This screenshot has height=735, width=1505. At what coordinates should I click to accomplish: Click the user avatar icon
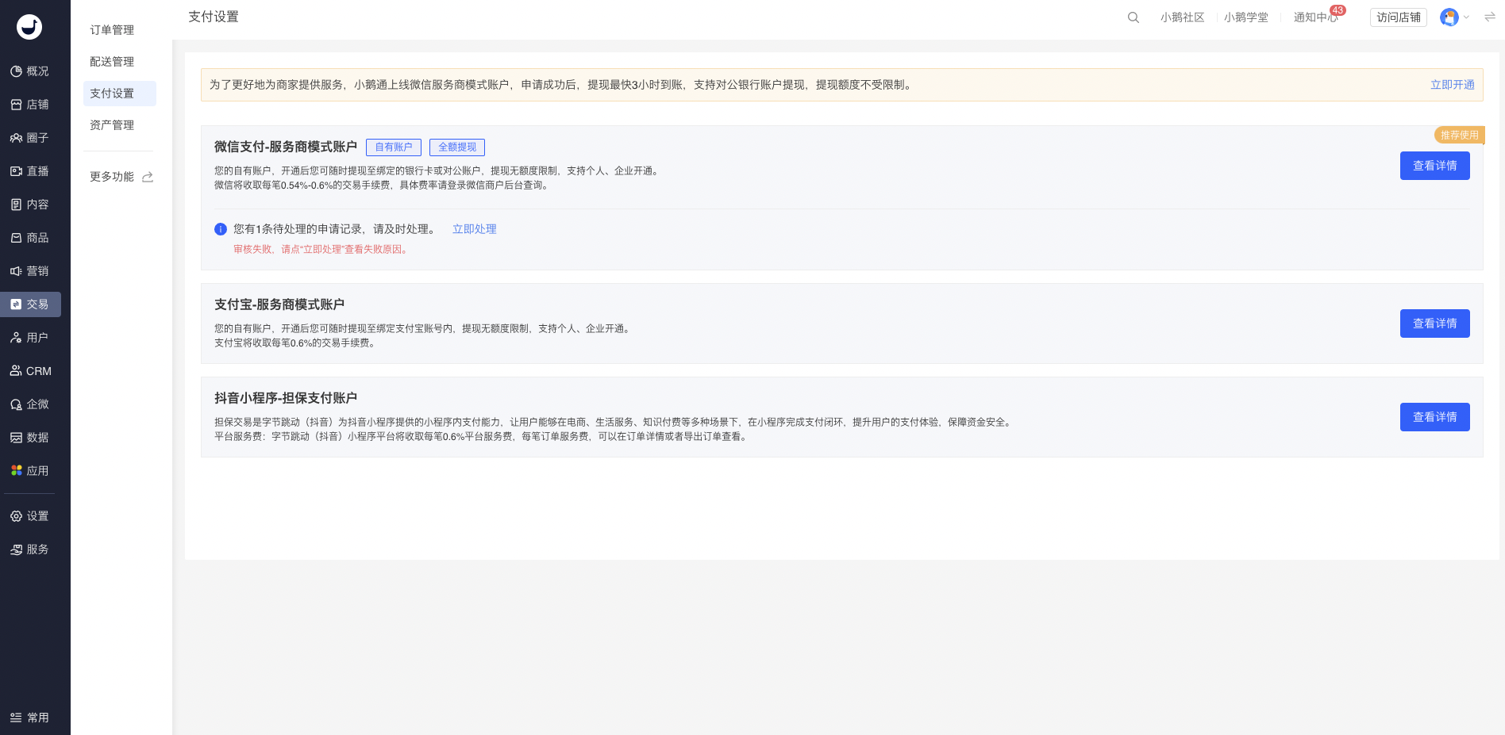pyautogui.click(x=1449, y=17)
